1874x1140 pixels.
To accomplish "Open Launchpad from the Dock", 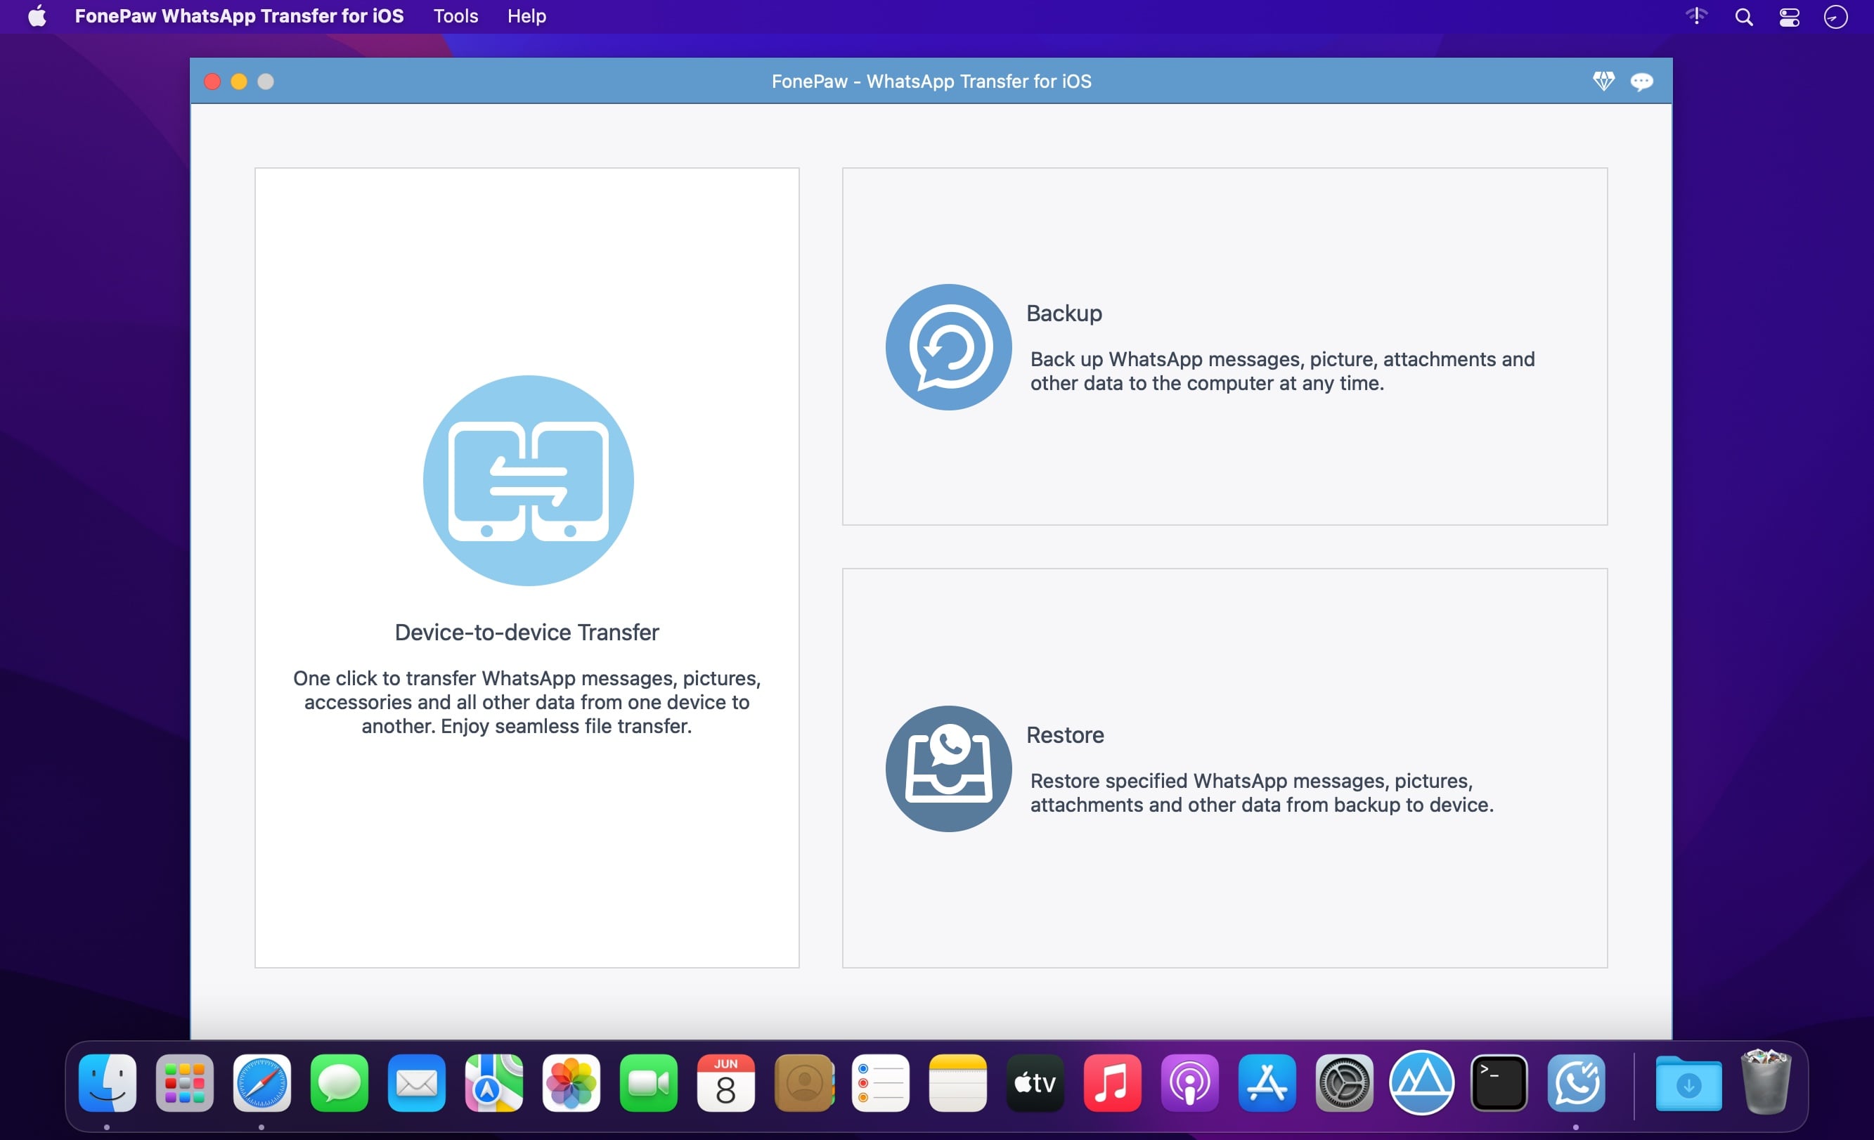I will (x=185, y=1083).
